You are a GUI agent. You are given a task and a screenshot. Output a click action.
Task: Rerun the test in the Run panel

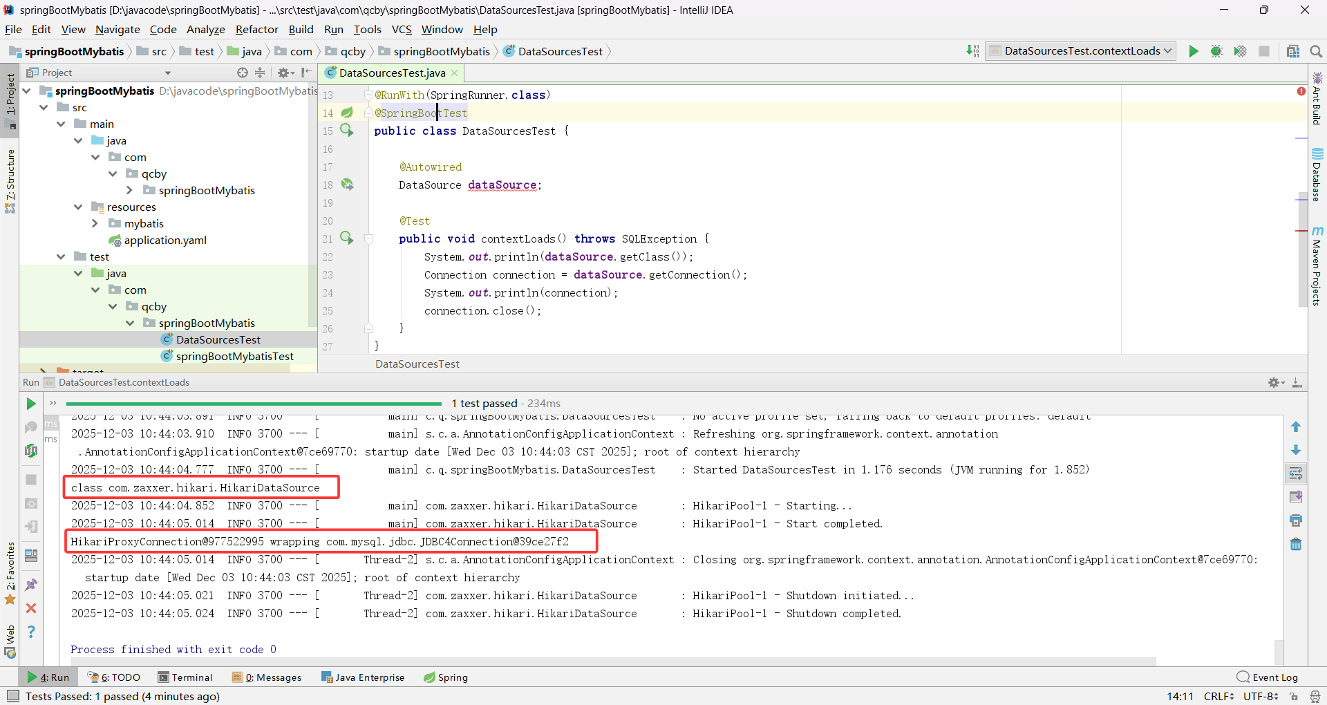[31, 404]
